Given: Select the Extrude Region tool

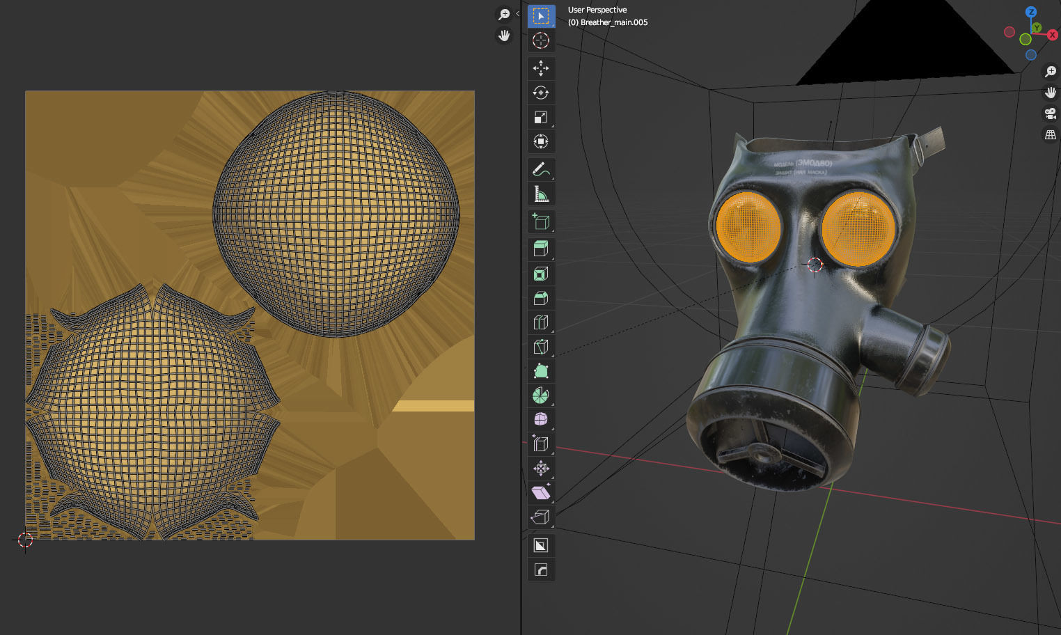Looking at the screenshot, I should (x=541, y=249).
